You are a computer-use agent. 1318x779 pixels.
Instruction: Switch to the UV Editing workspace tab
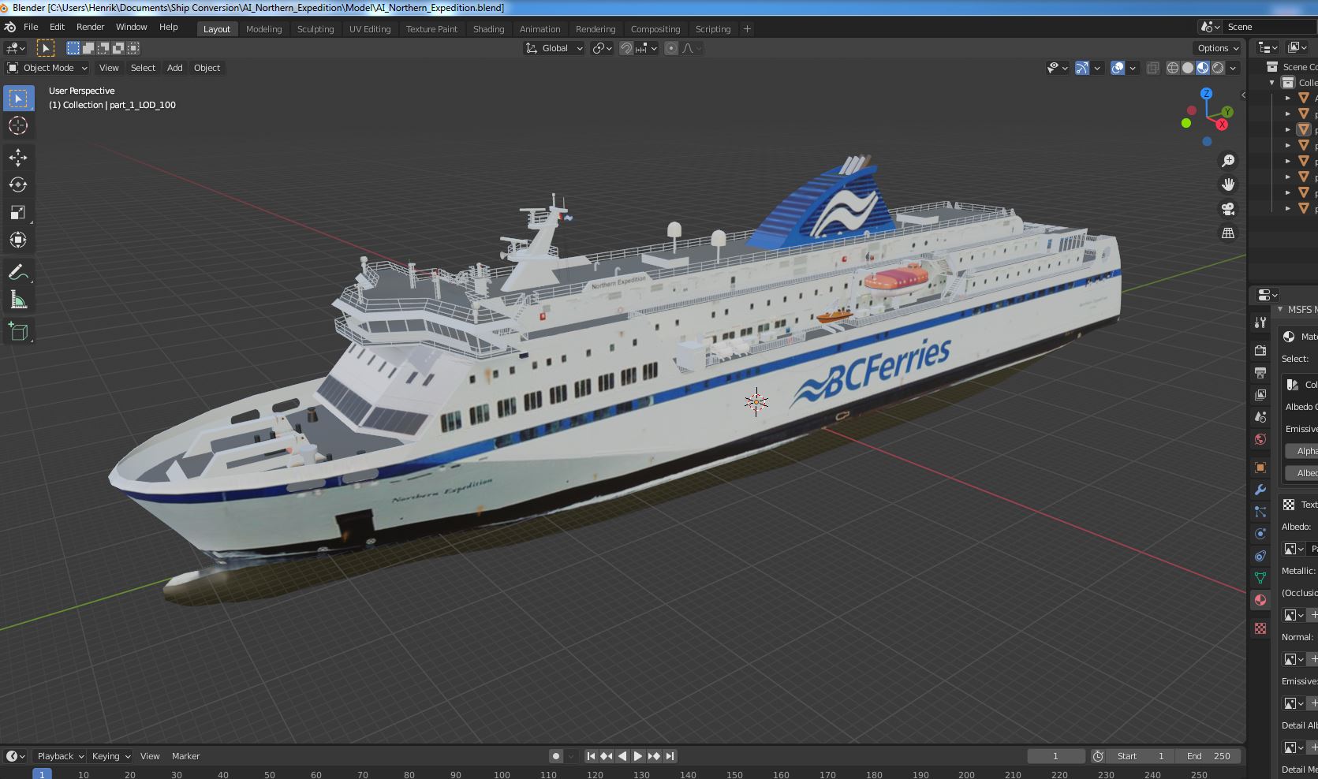pos(370,29)
